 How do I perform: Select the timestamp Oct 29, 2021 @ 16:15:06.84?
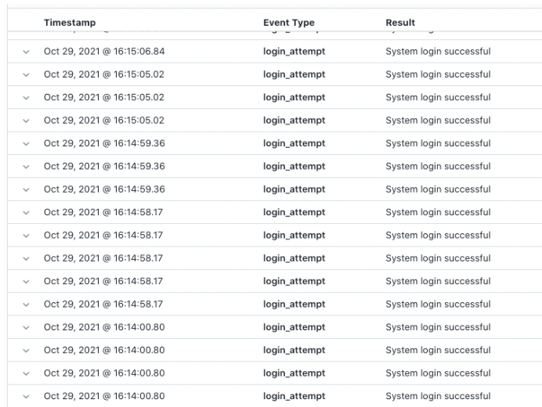(104, 52)
